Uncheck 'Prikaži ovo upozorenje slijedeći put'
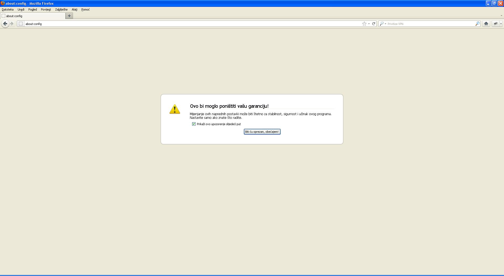Viewport: 504px width, 276px height. click(194, 124)
